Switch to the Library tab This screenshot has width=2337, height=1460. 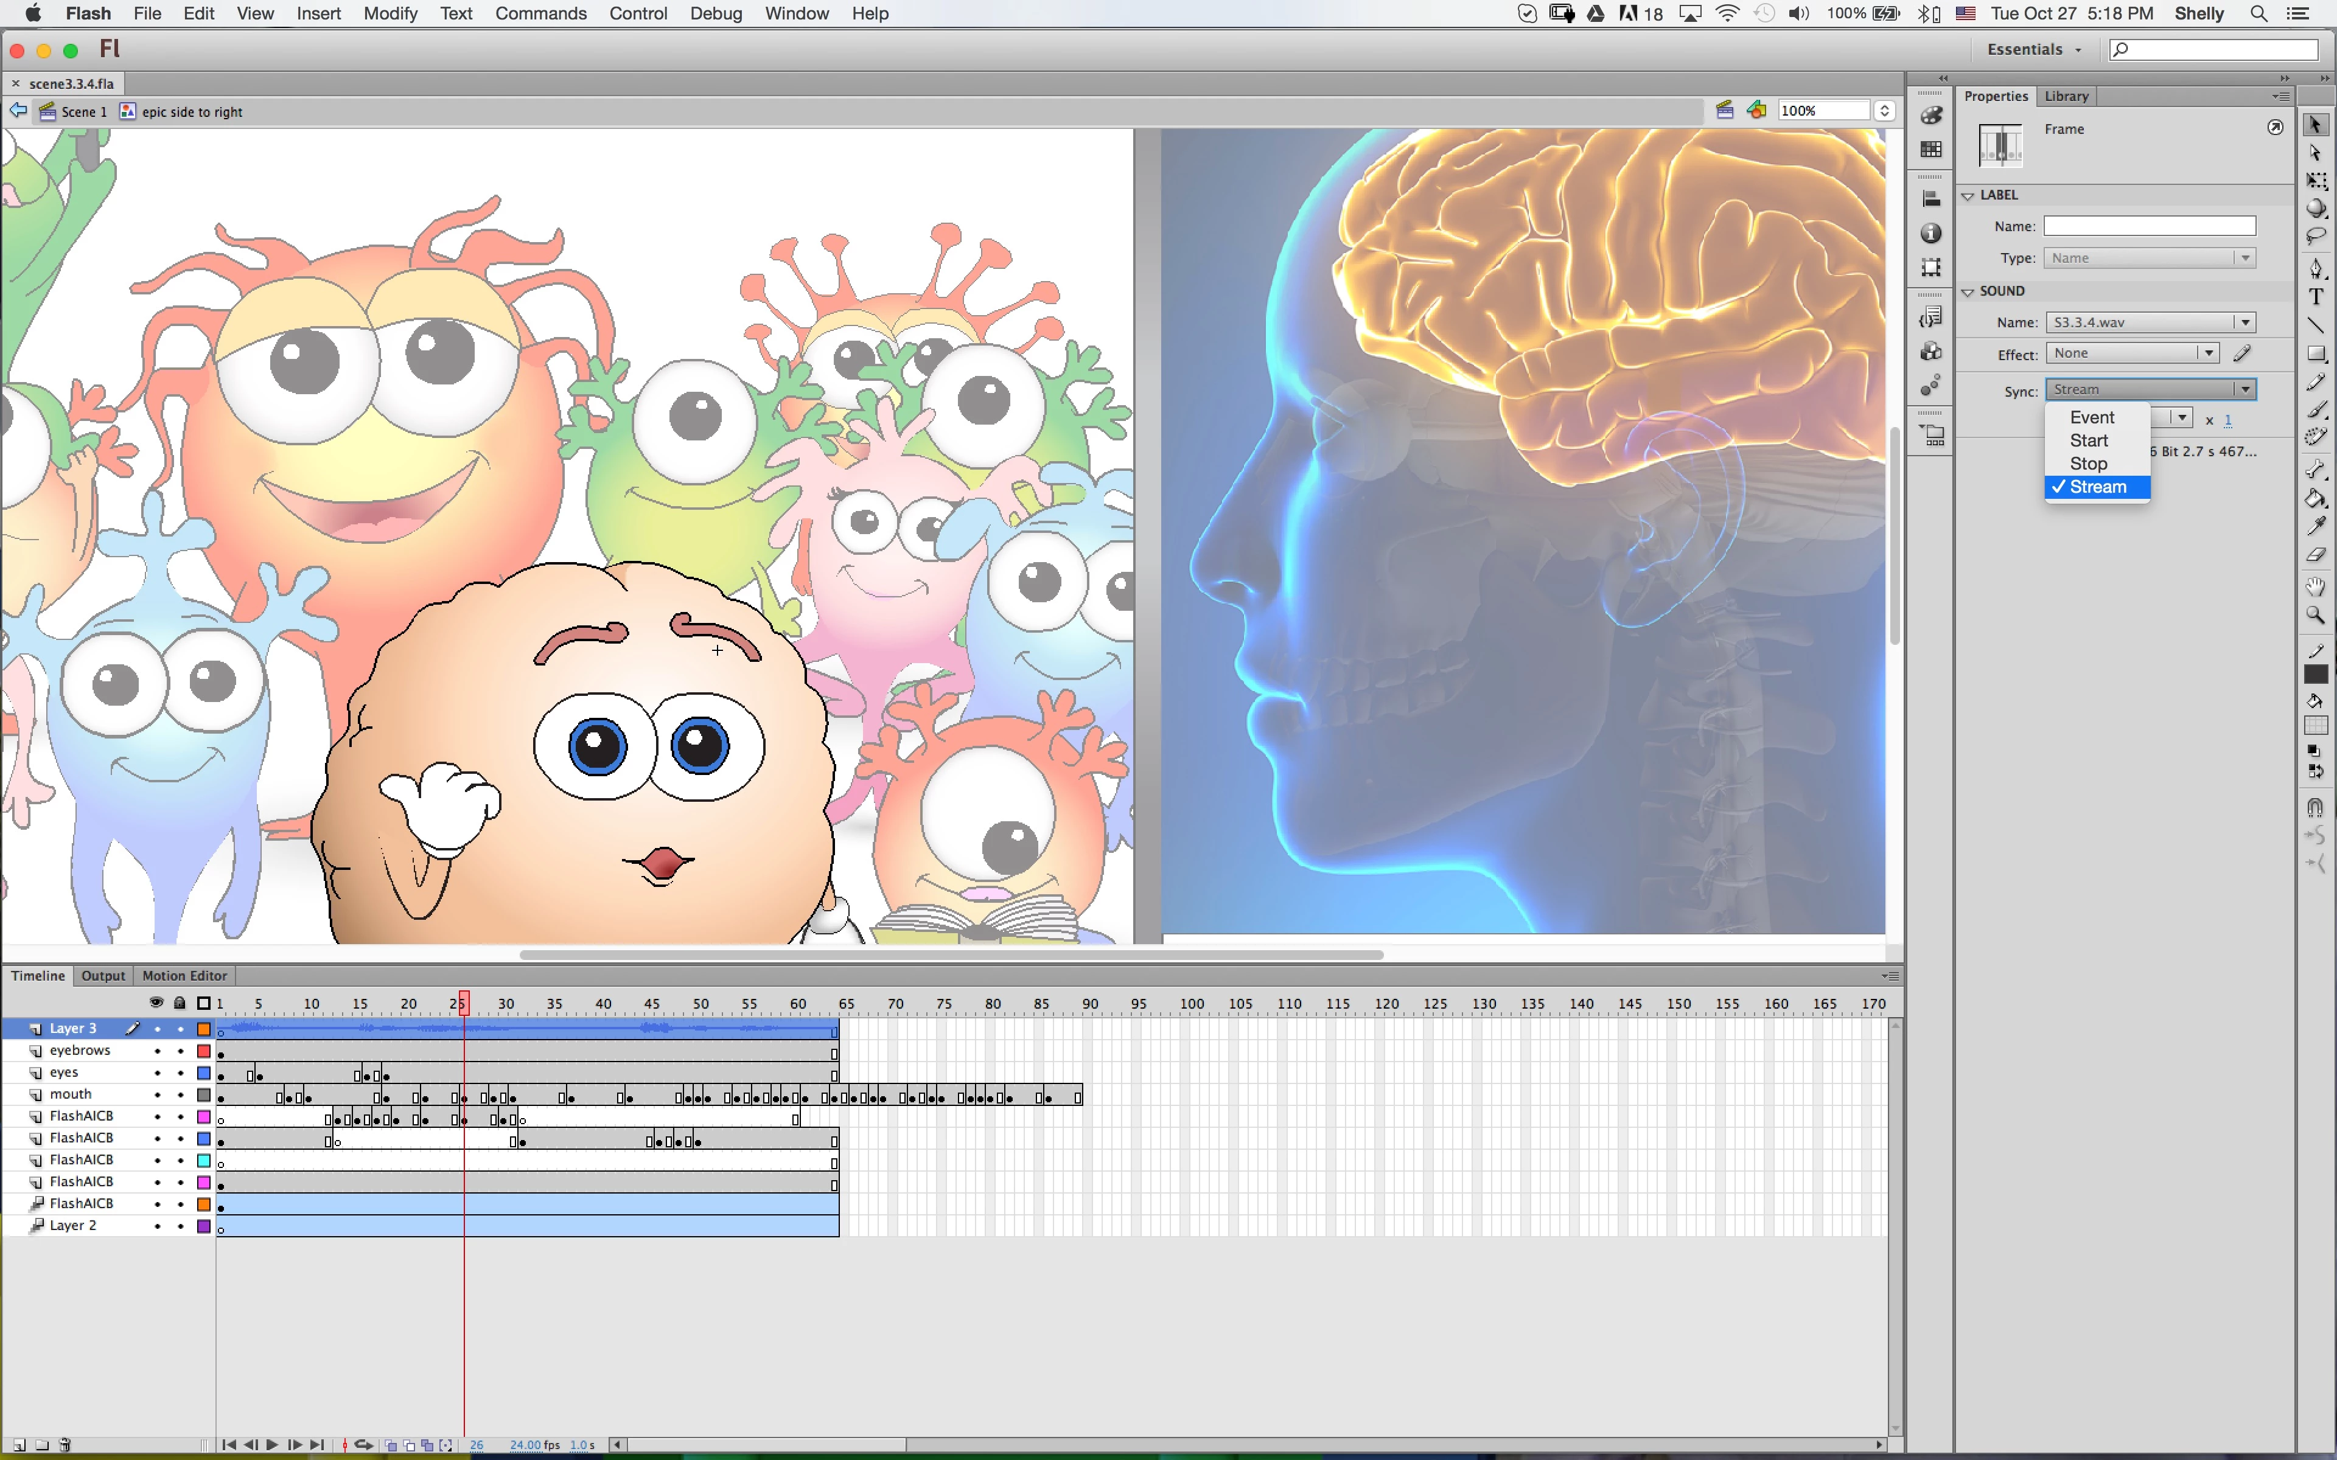[x=2066, y=96]
